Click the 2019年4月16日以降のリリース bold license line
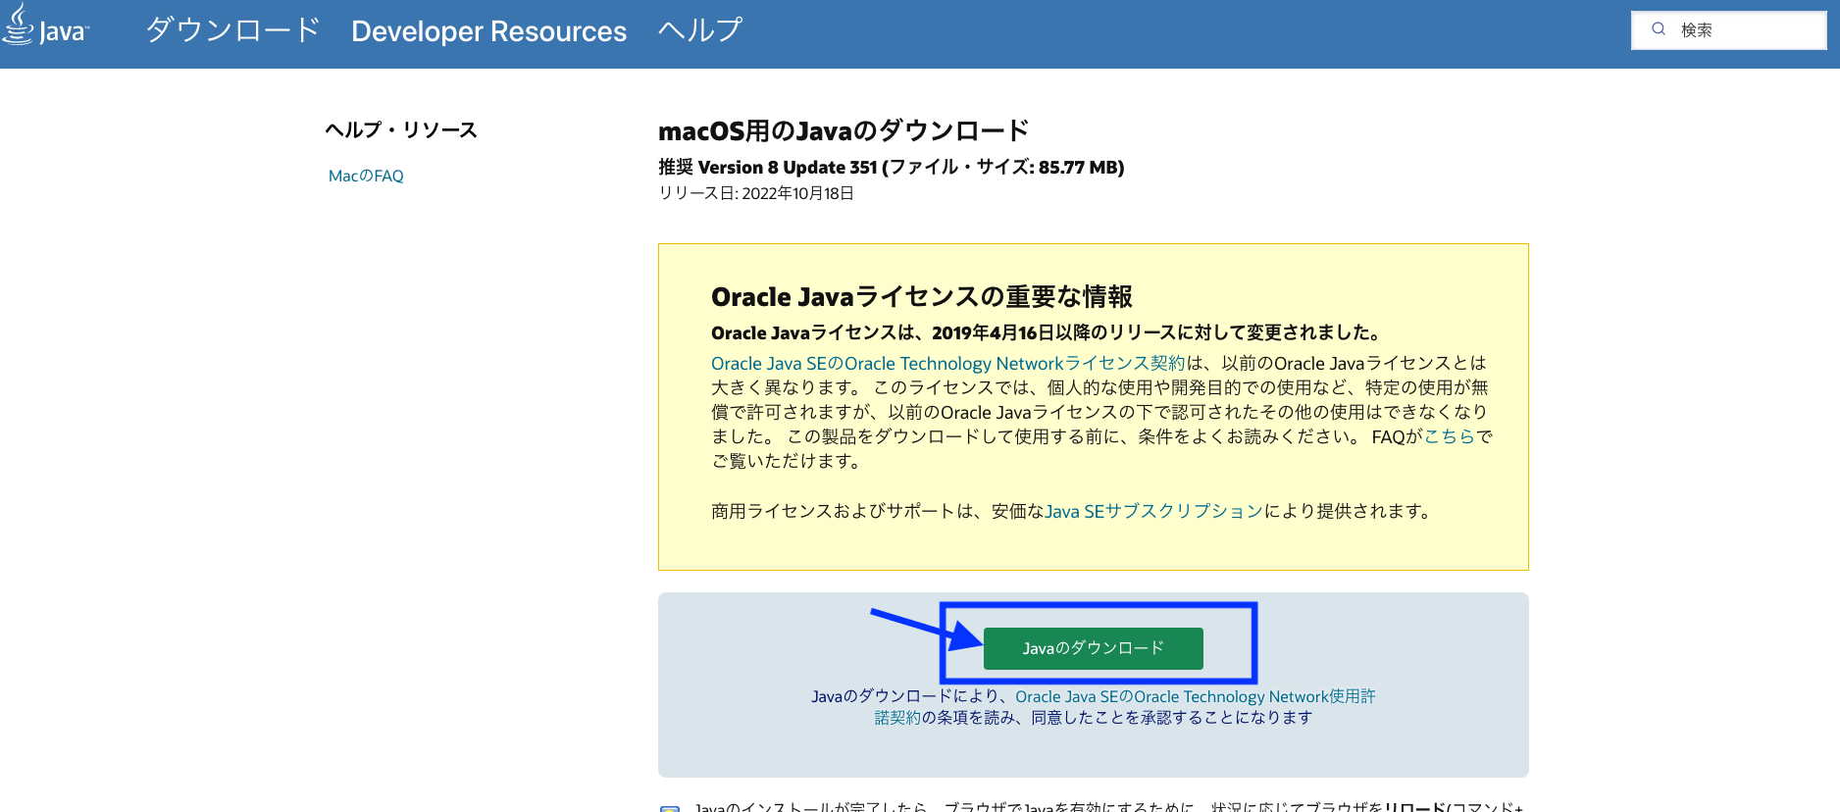Image resolution: width=1840 pixels, height=812 pixels. click(x=1047, y=332)
